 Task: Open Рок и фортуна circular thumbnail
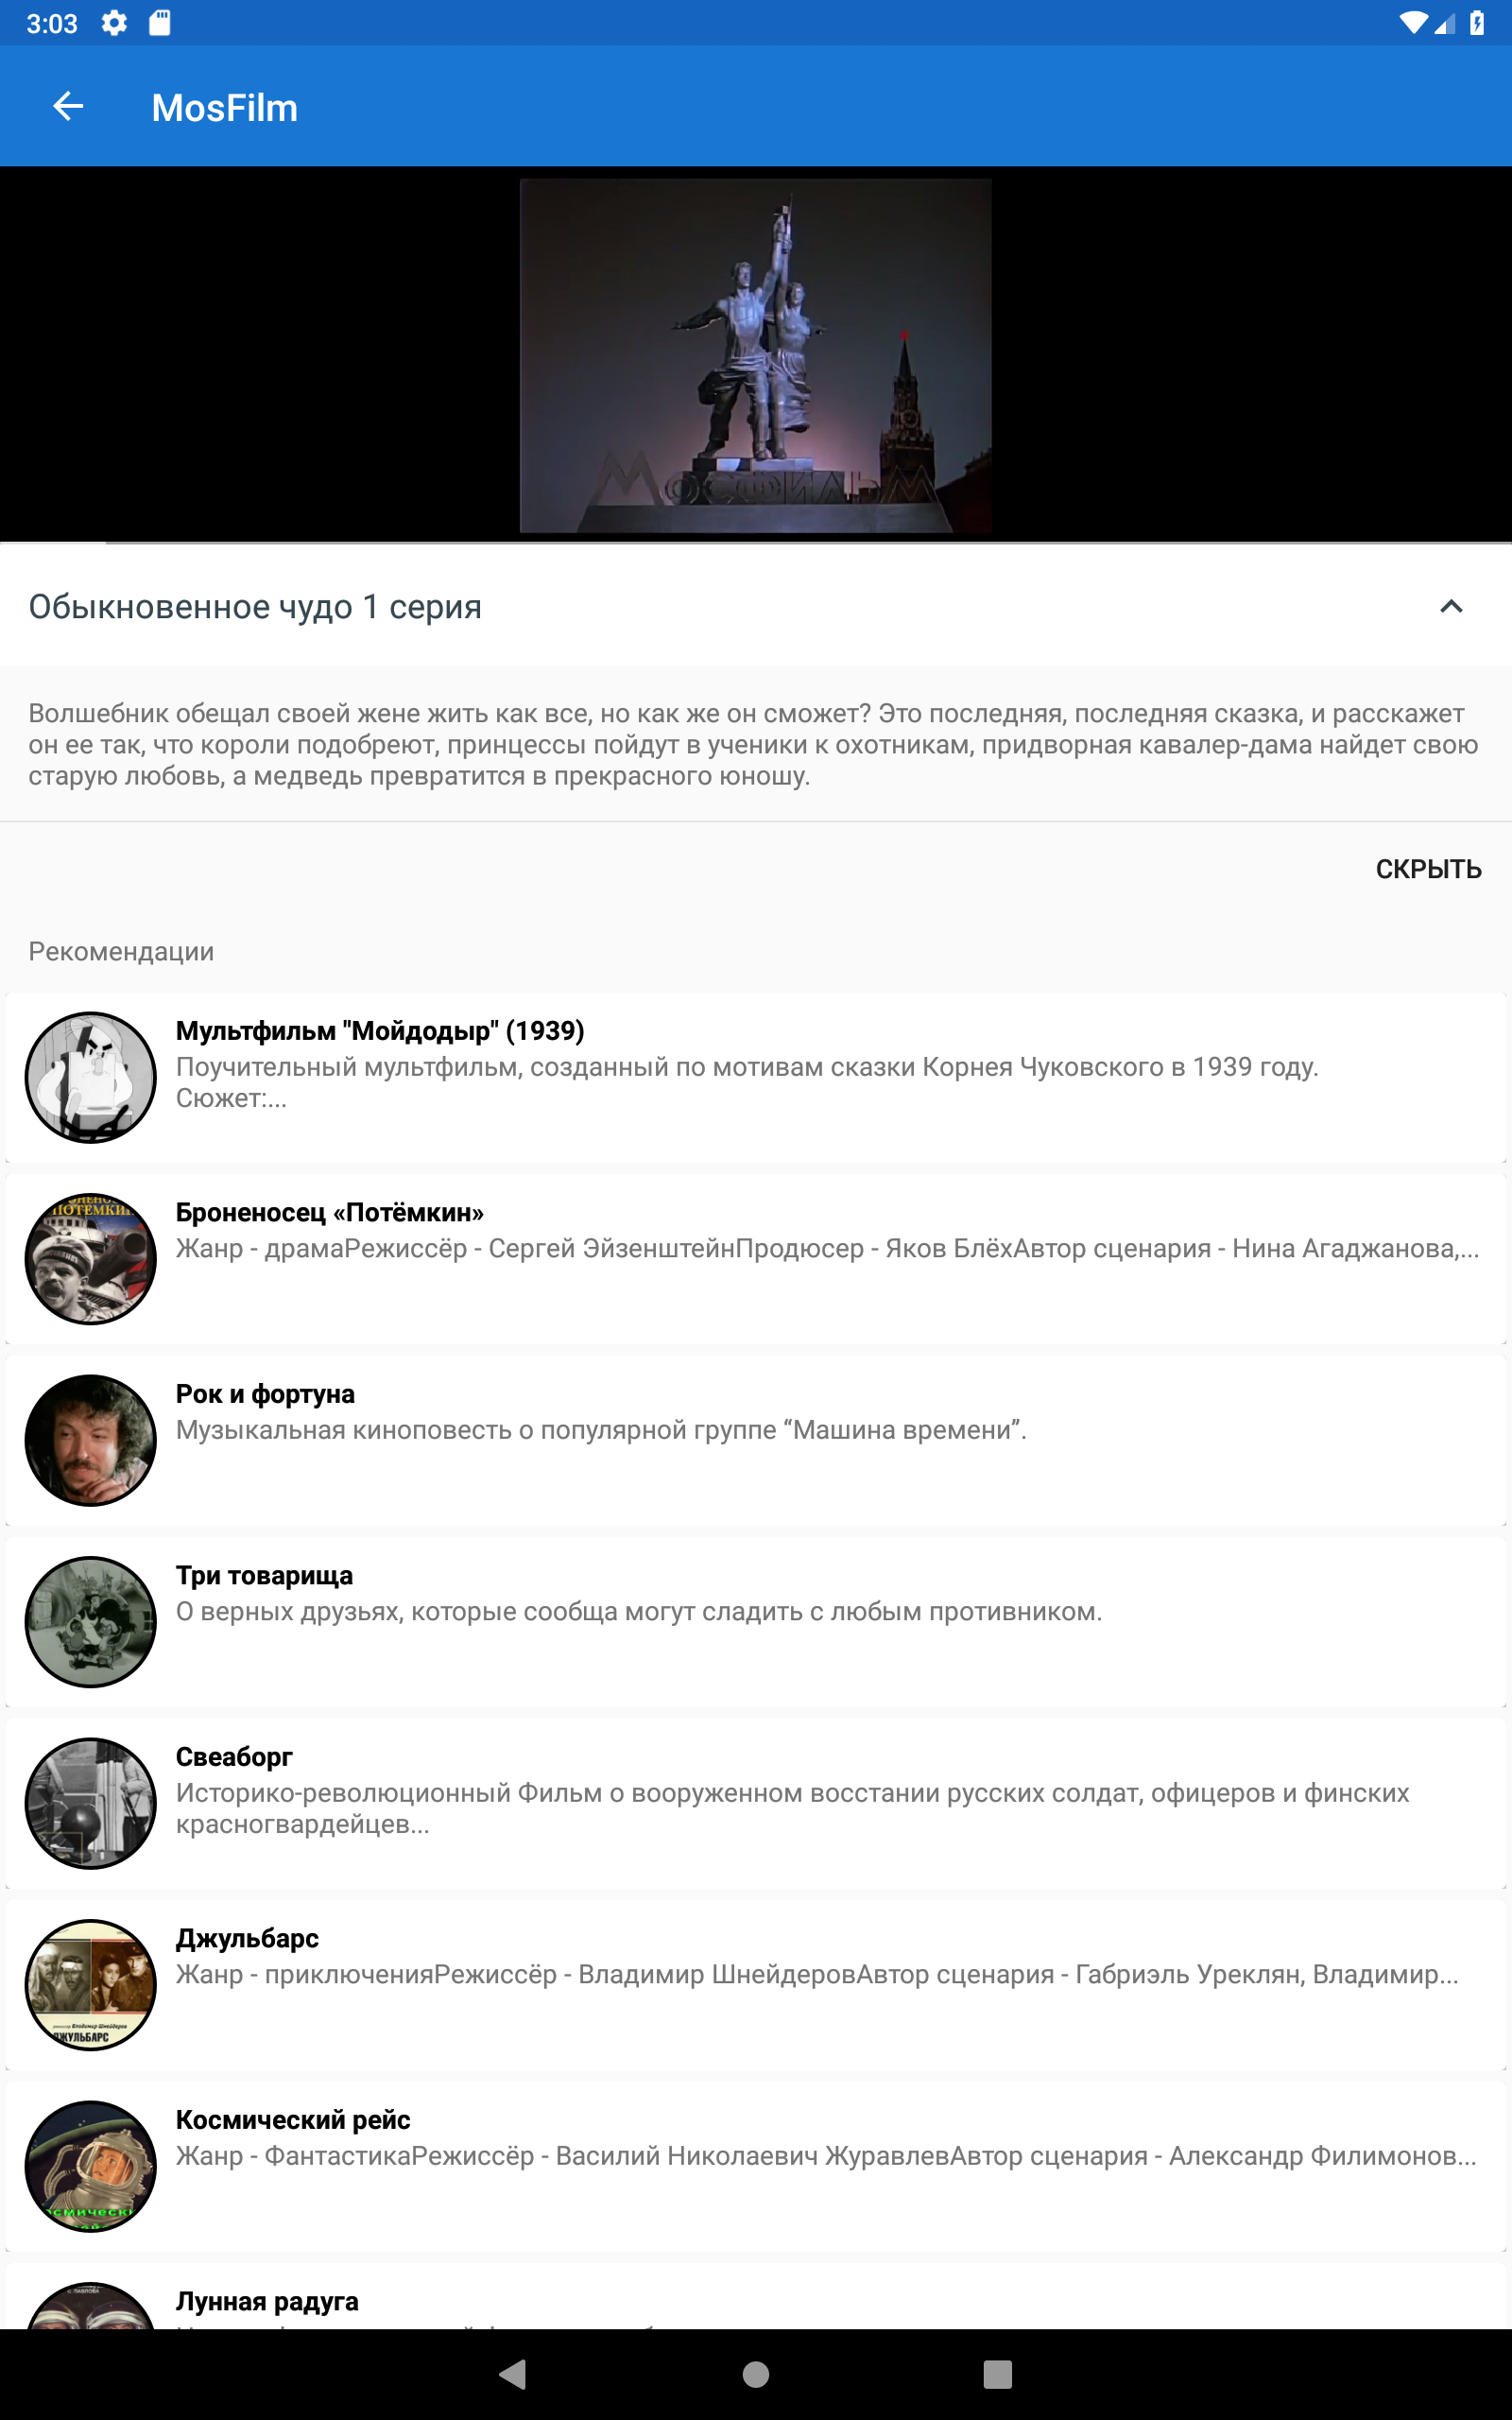click(x=90, y=1440)
